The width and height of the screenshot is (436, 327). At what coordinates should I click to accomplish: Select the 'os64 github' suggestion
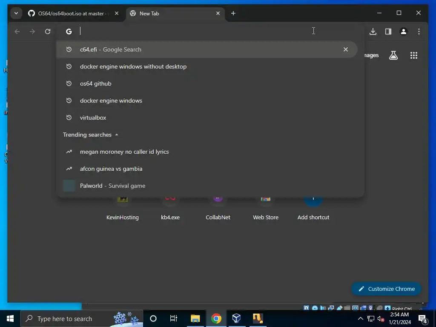coord(207,83)
